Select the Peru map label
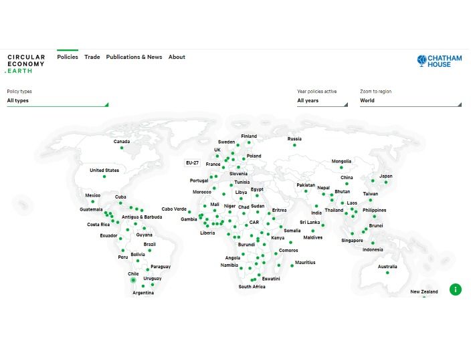Viewport: 471px width, 353px height. click(x=123, y=257)
